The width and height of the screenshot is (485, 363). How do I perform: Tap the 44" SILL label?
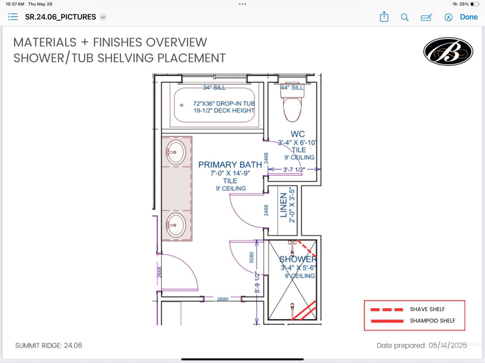coord(292,88)
